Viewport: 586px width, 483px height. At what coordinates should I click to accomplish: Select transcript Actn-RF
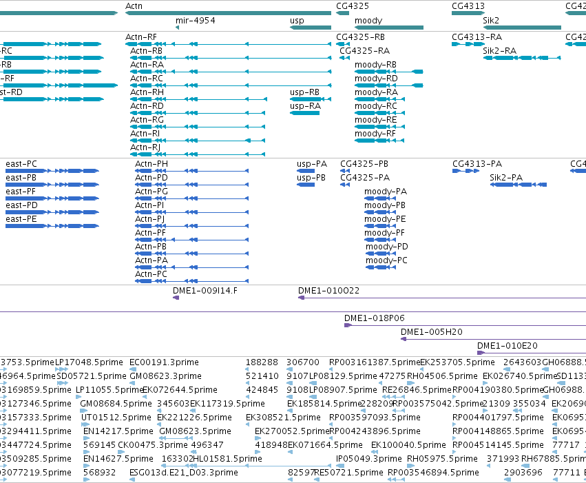pyautogui.click(x=141, y=37)
